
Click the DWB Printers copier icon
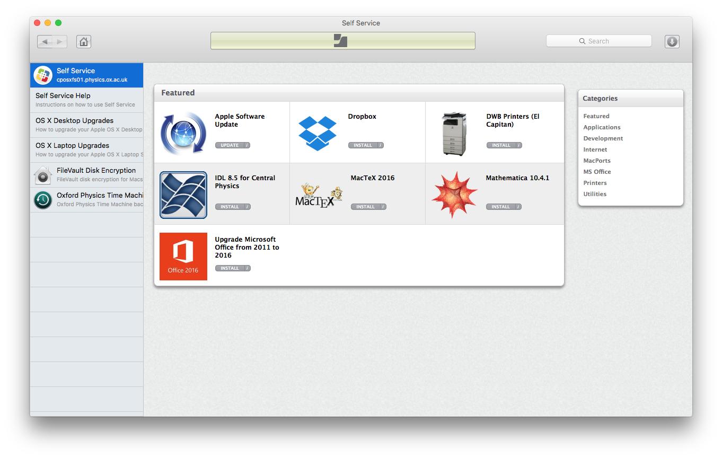pos(454,134)
